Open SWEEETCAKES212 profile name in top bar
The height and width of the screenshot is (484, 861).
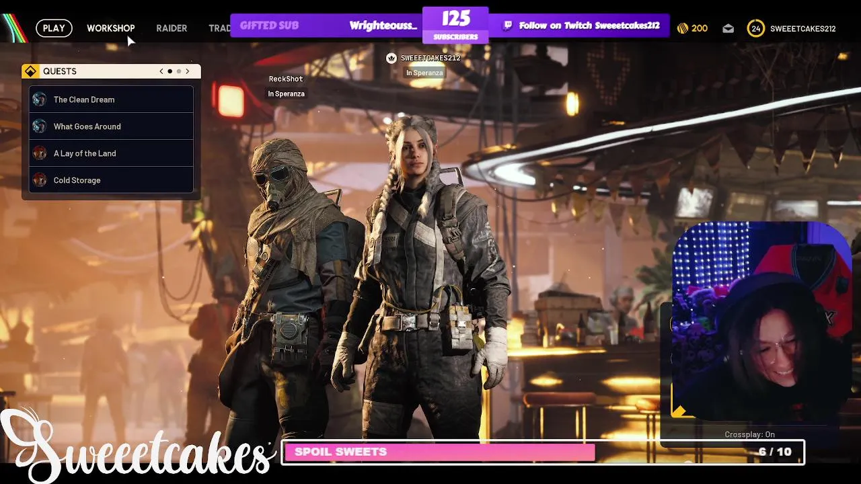pyautogui.click(x=802, y=28)
